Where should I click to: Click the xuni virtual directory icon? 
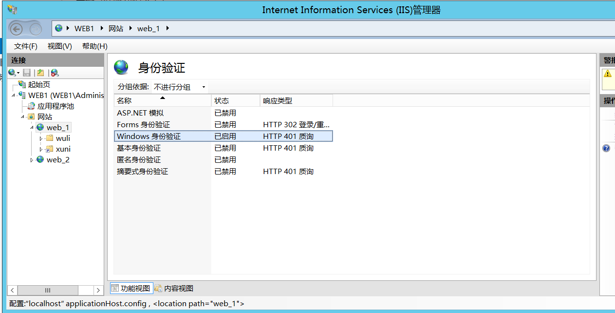[x=50, y=149]
